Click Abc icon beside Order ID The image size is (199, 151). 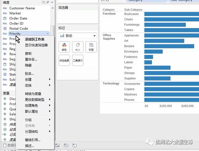coord(5,23)
